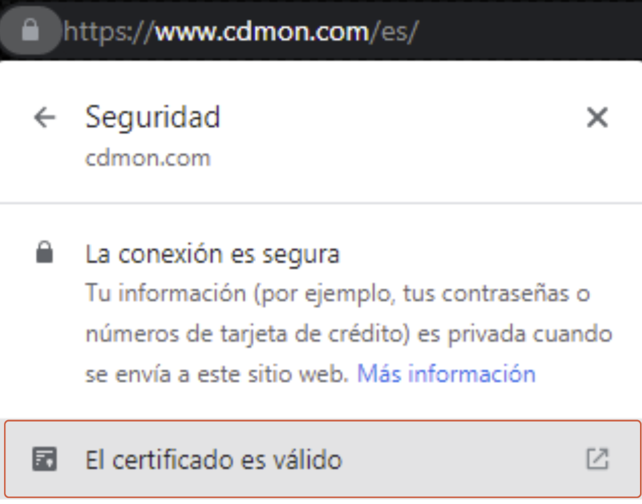The image size is (642, 504).
Task: Click the La conexión es segura heading
Action: point(213,254)
